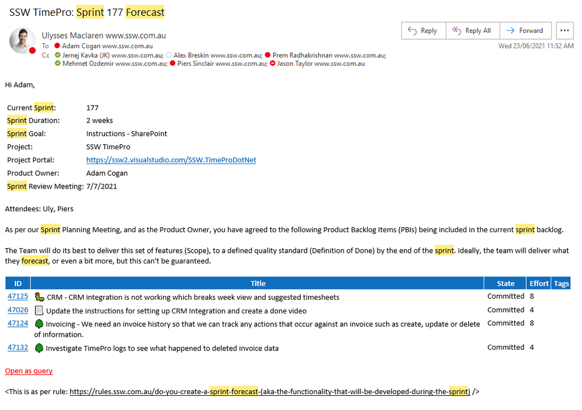582x410 pixels.
Task: Open the sprint-forecast rules link
Action: pos(271,391)
